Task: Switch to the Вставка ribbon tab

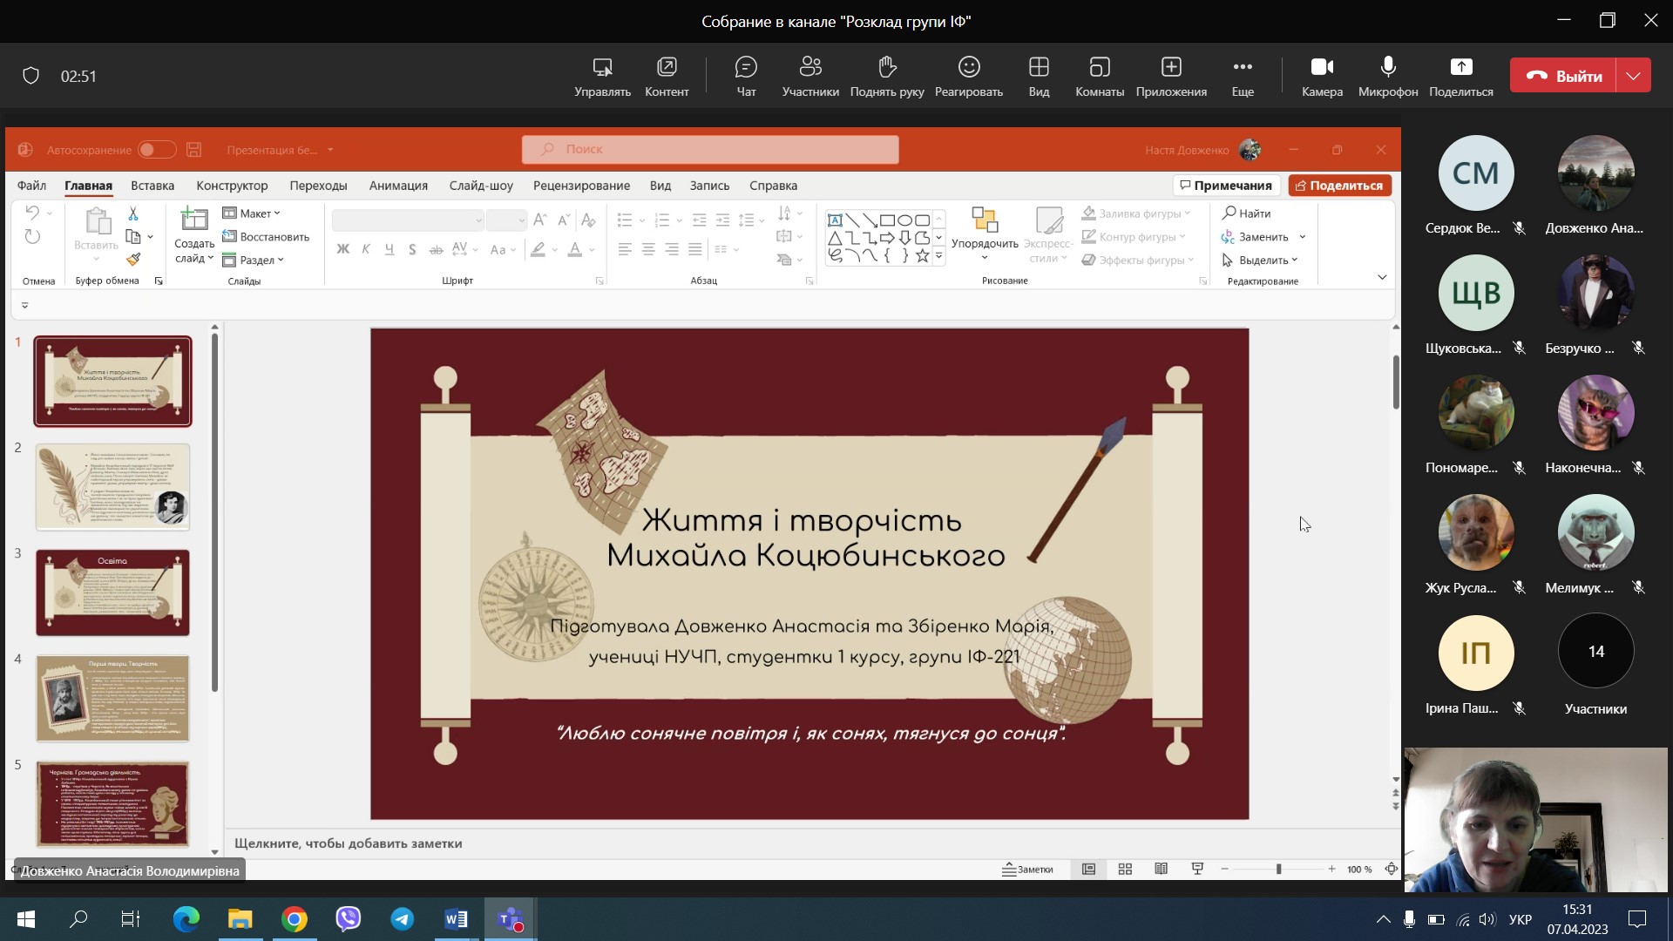Action: click(152, 186)
